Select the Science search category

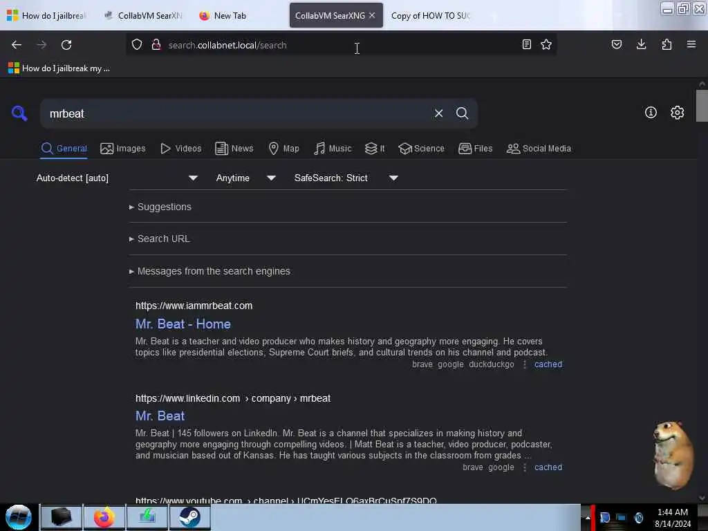(x=421, y=149)
